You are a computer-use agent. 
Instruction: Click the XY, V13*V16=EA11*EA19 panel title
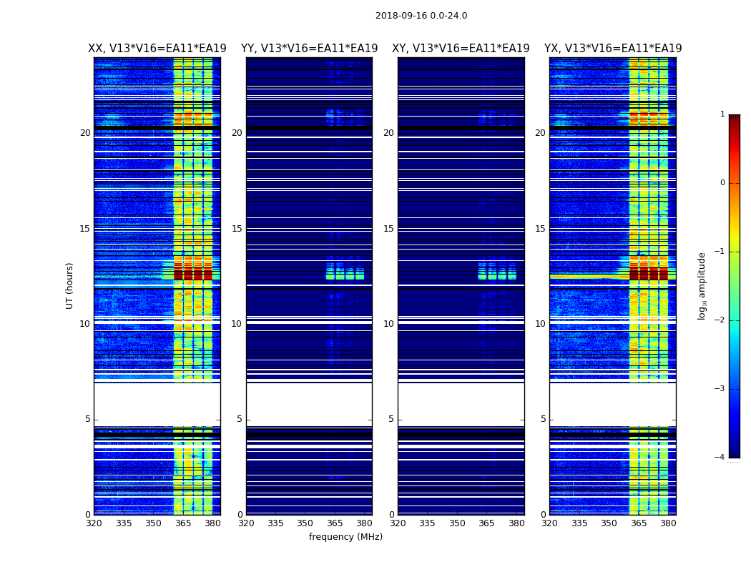click(461, 49)
